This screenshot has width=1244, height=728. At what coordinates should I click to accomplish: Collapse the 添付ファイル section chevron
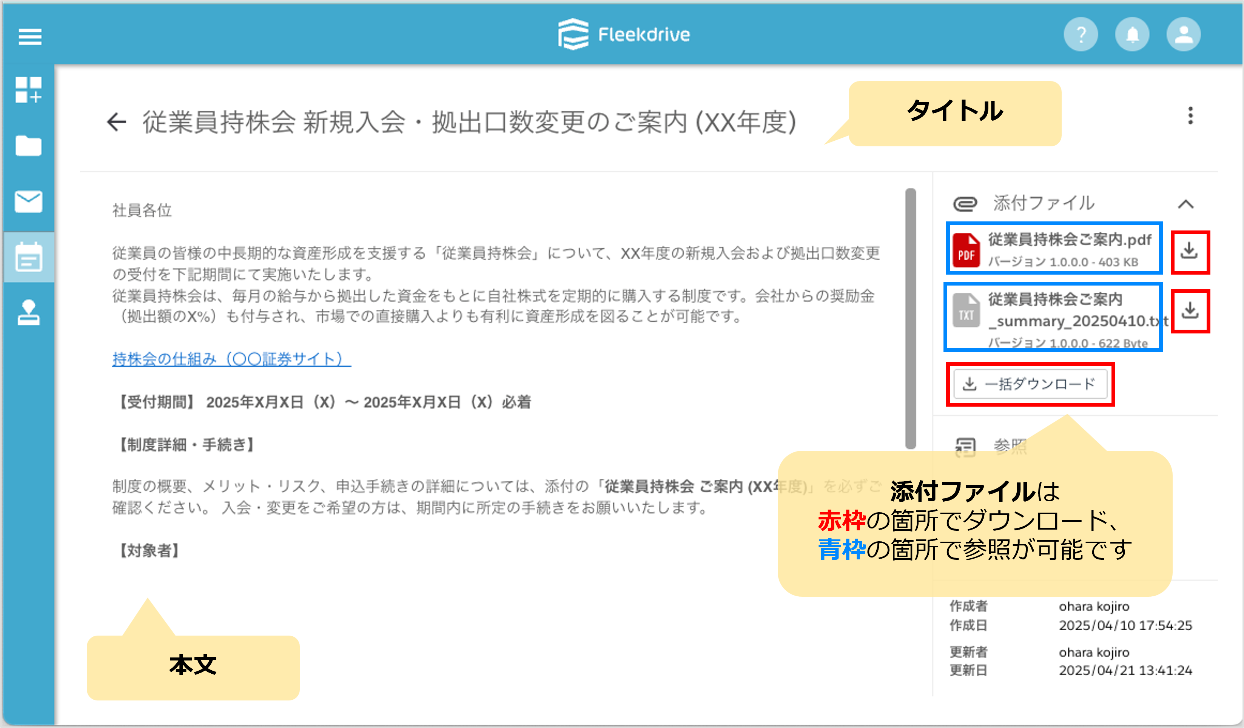point(1186,204)
